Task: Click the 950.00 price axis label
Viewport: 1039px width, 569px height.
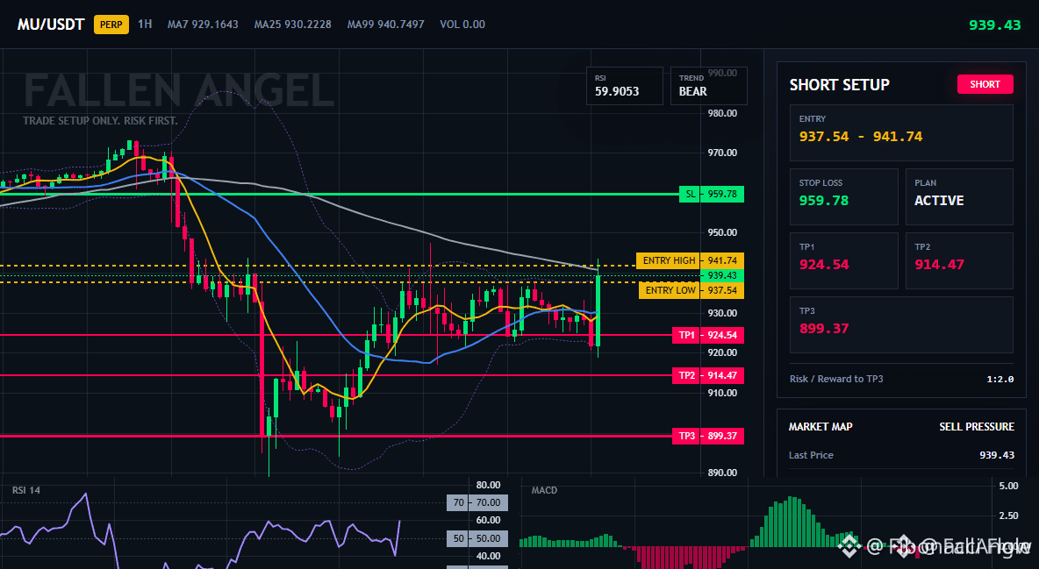Action: point(722,232)
